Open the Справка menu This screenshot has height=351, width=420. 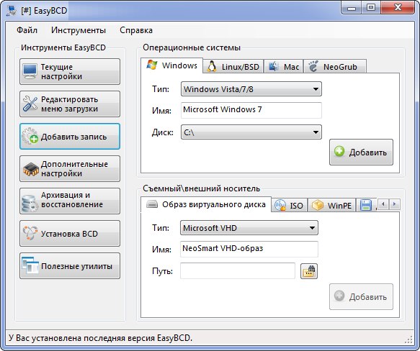tap(136, 30)
